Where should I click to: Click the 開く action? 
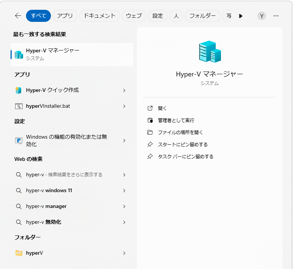coord(162,108)
